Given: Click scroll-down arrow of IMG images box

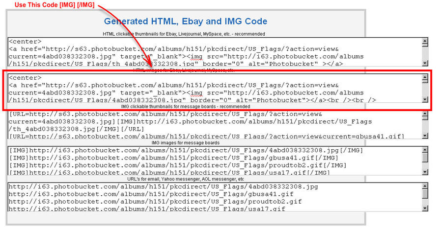Looking at the screenshot, I should pyautogui.click(x=425, y=171).
